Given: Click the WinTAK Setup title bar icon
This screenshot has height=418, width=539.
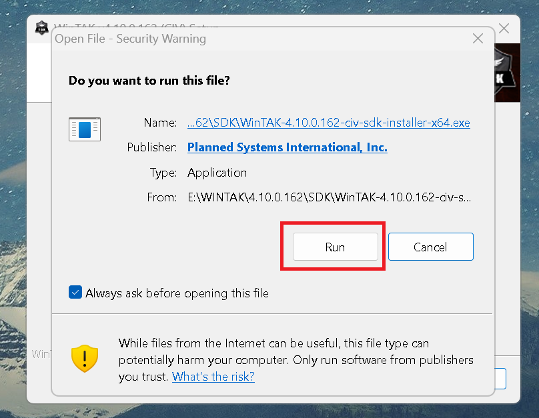Looking at the screenshot, I should tap(42, 27).
